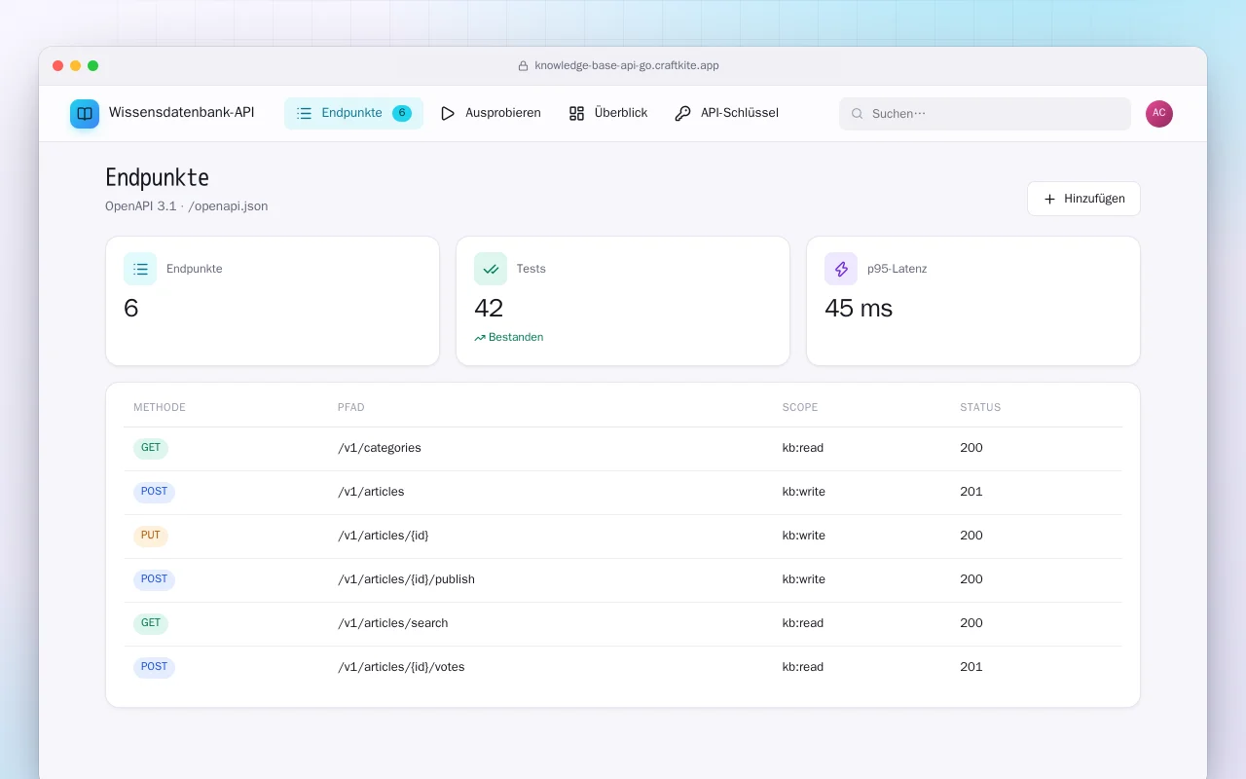Click GET badge for /v1/articles/search
This screenshot has width=1246, height=779.
151,624
